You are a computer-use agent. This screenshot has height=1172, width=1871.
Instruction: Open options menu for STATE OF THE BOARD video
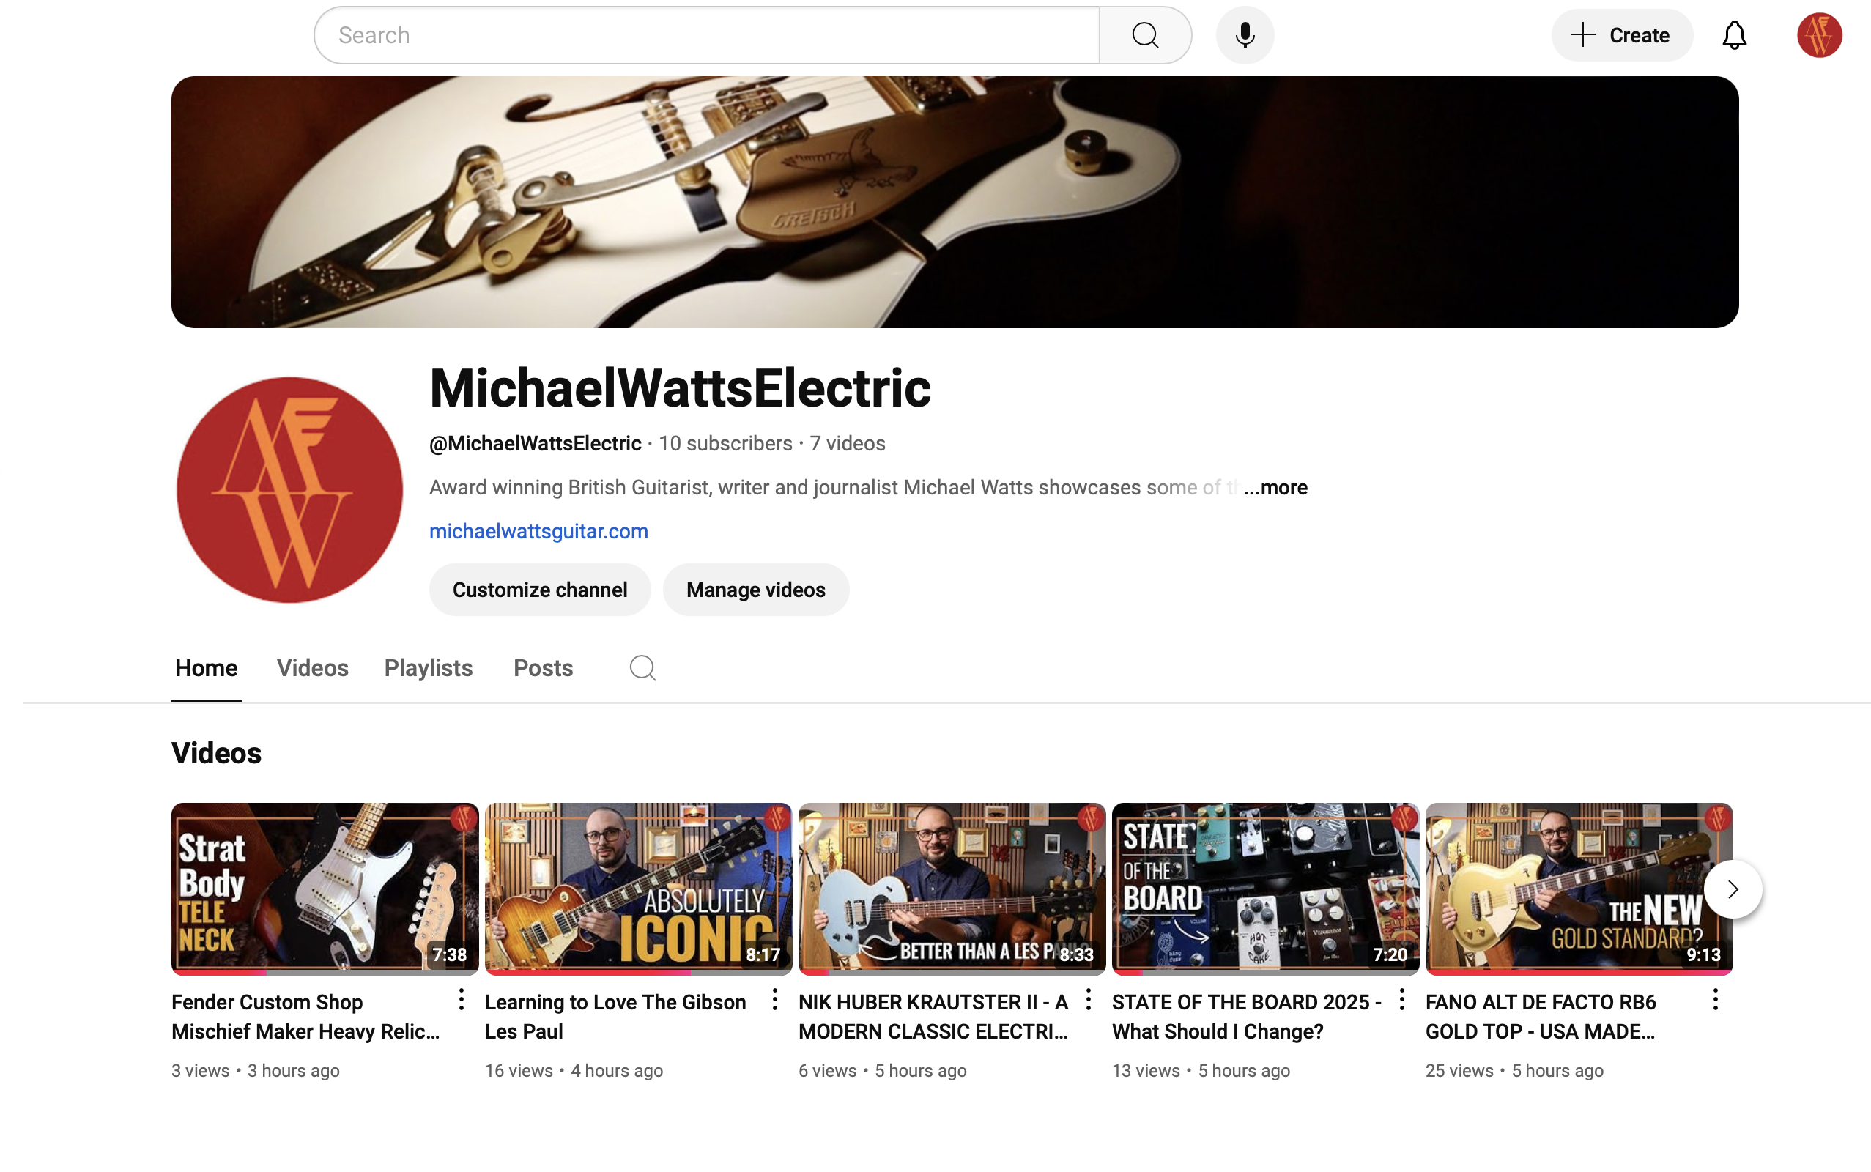click(1401, 999)
